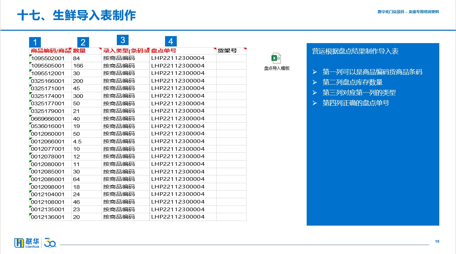
Task: Click product code cell 0325174001
Action: pyautogui.click(x=51, y=96)
